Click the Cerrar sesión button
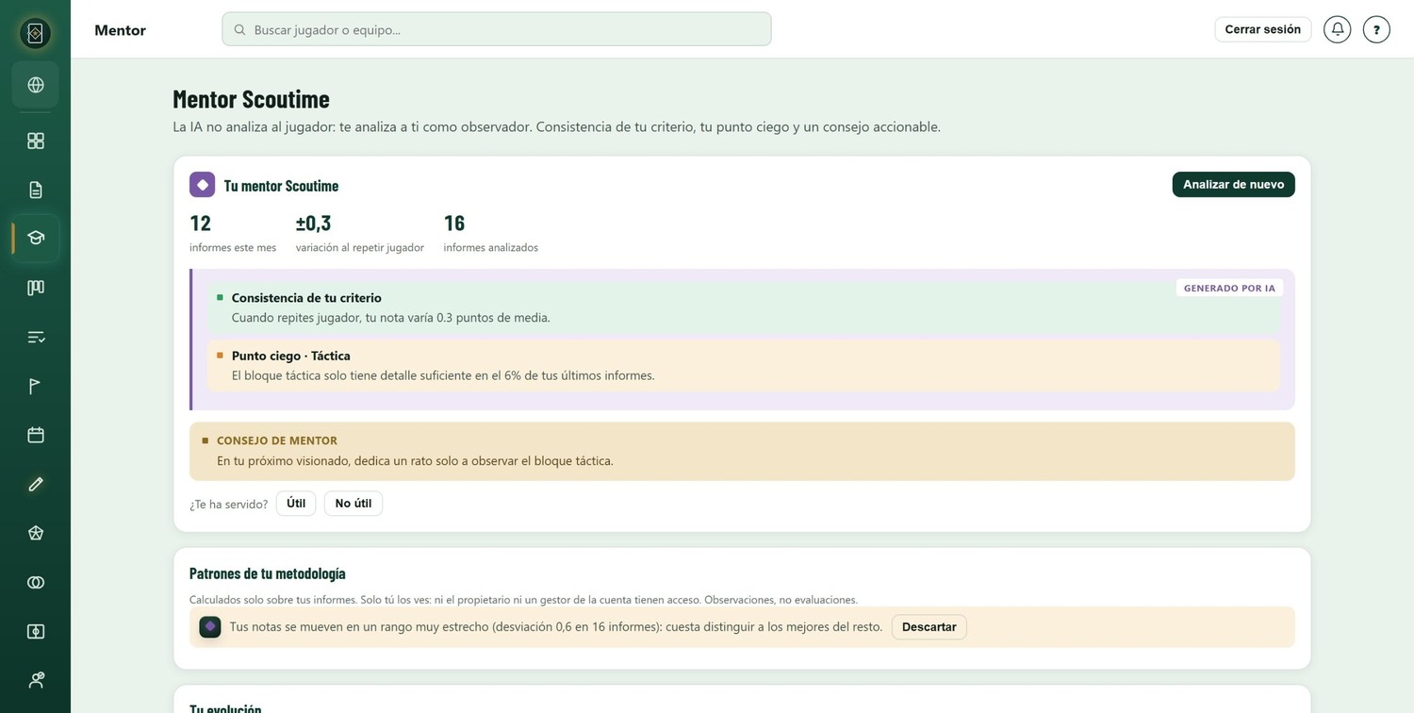 pyautogui.click(x=1262, y=29)
